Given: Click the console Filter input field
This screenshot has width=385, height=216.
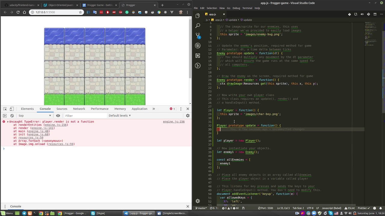Looking at the screenshot, I should point(85,115).
